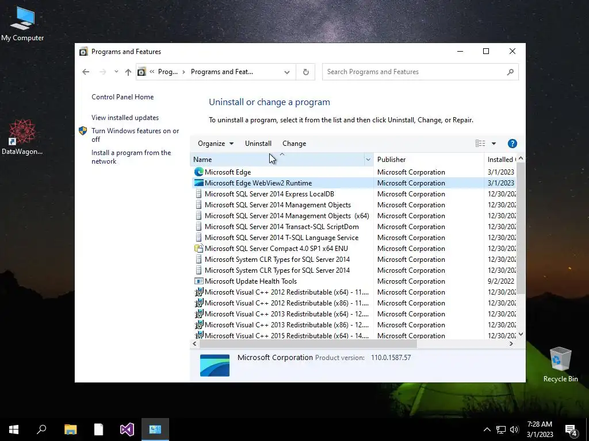Open File Explorer from the taskbar
Screen dimensions: 589x441
tap(70, 430)
